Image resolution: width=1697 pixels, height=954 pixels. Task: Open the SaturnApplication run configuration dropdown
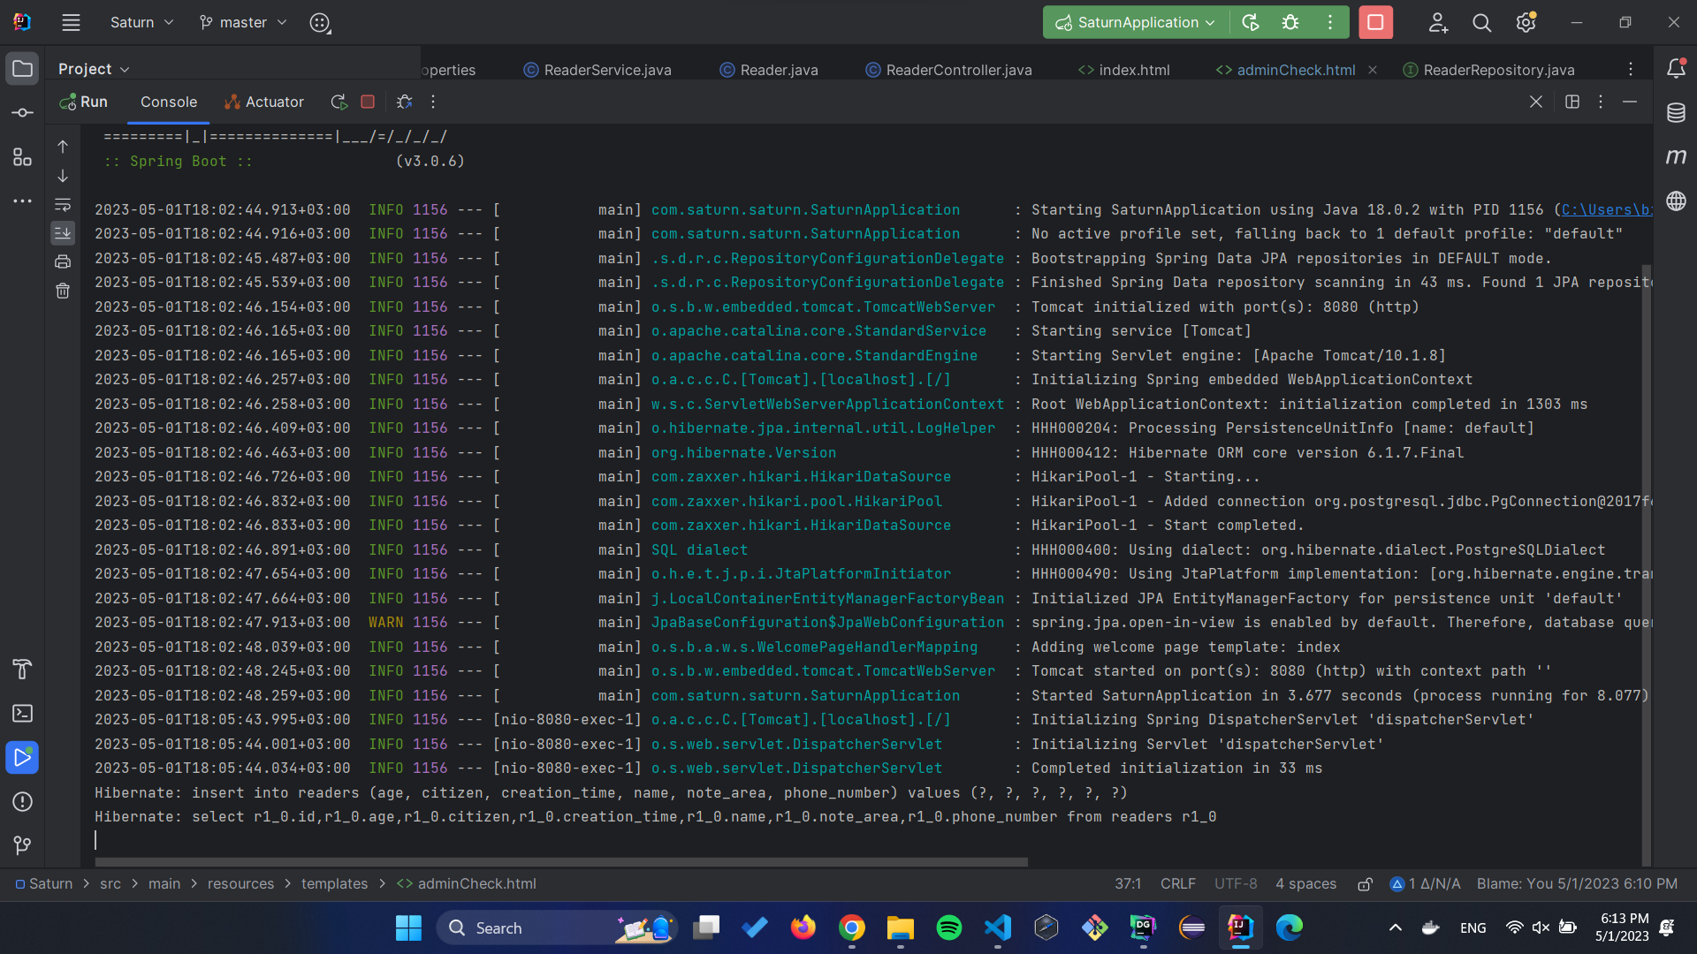[1134, 22]
